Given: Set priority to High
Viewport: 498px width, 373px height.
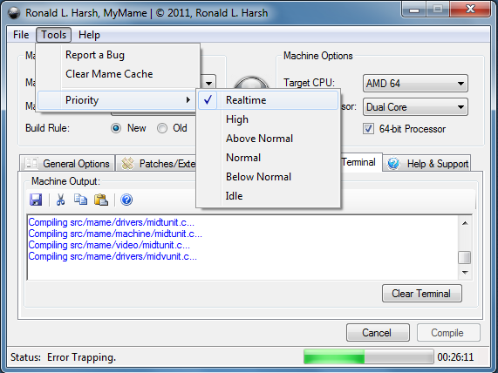Looking at the screenshot, I should pyautogui.click(x=269, y=119).
